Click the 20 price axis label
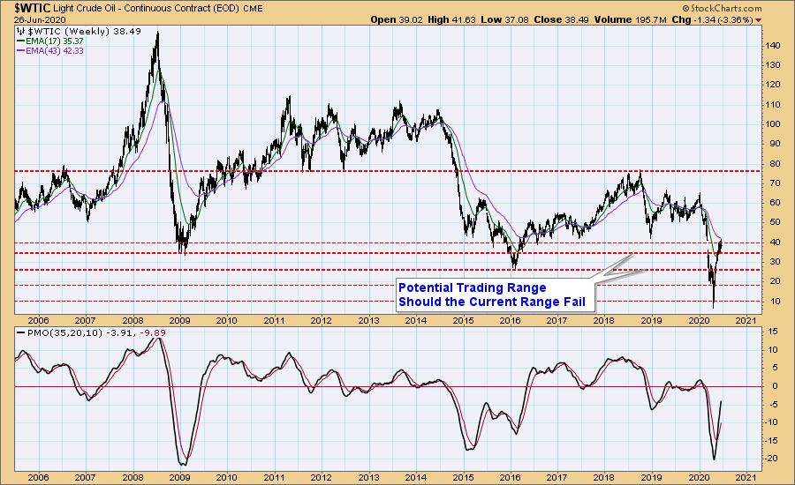 776,281
